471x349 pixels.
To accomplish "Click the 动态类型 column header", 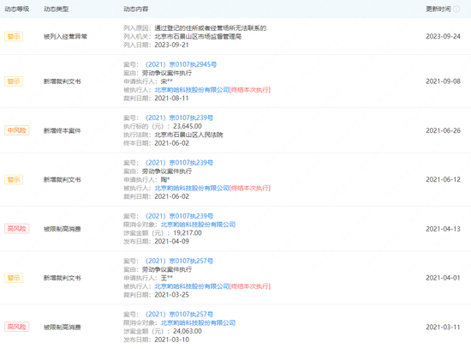I will [57, 9].
